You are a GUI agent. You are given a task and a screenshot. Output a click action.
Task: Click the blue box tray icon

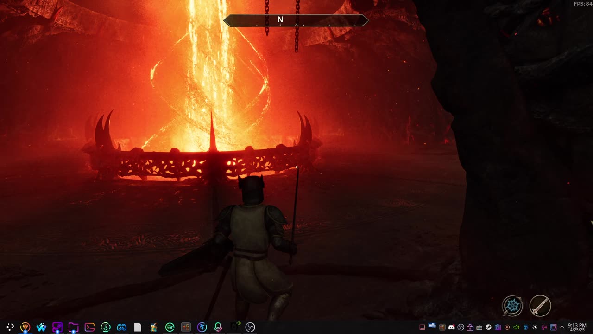[553, 327]
